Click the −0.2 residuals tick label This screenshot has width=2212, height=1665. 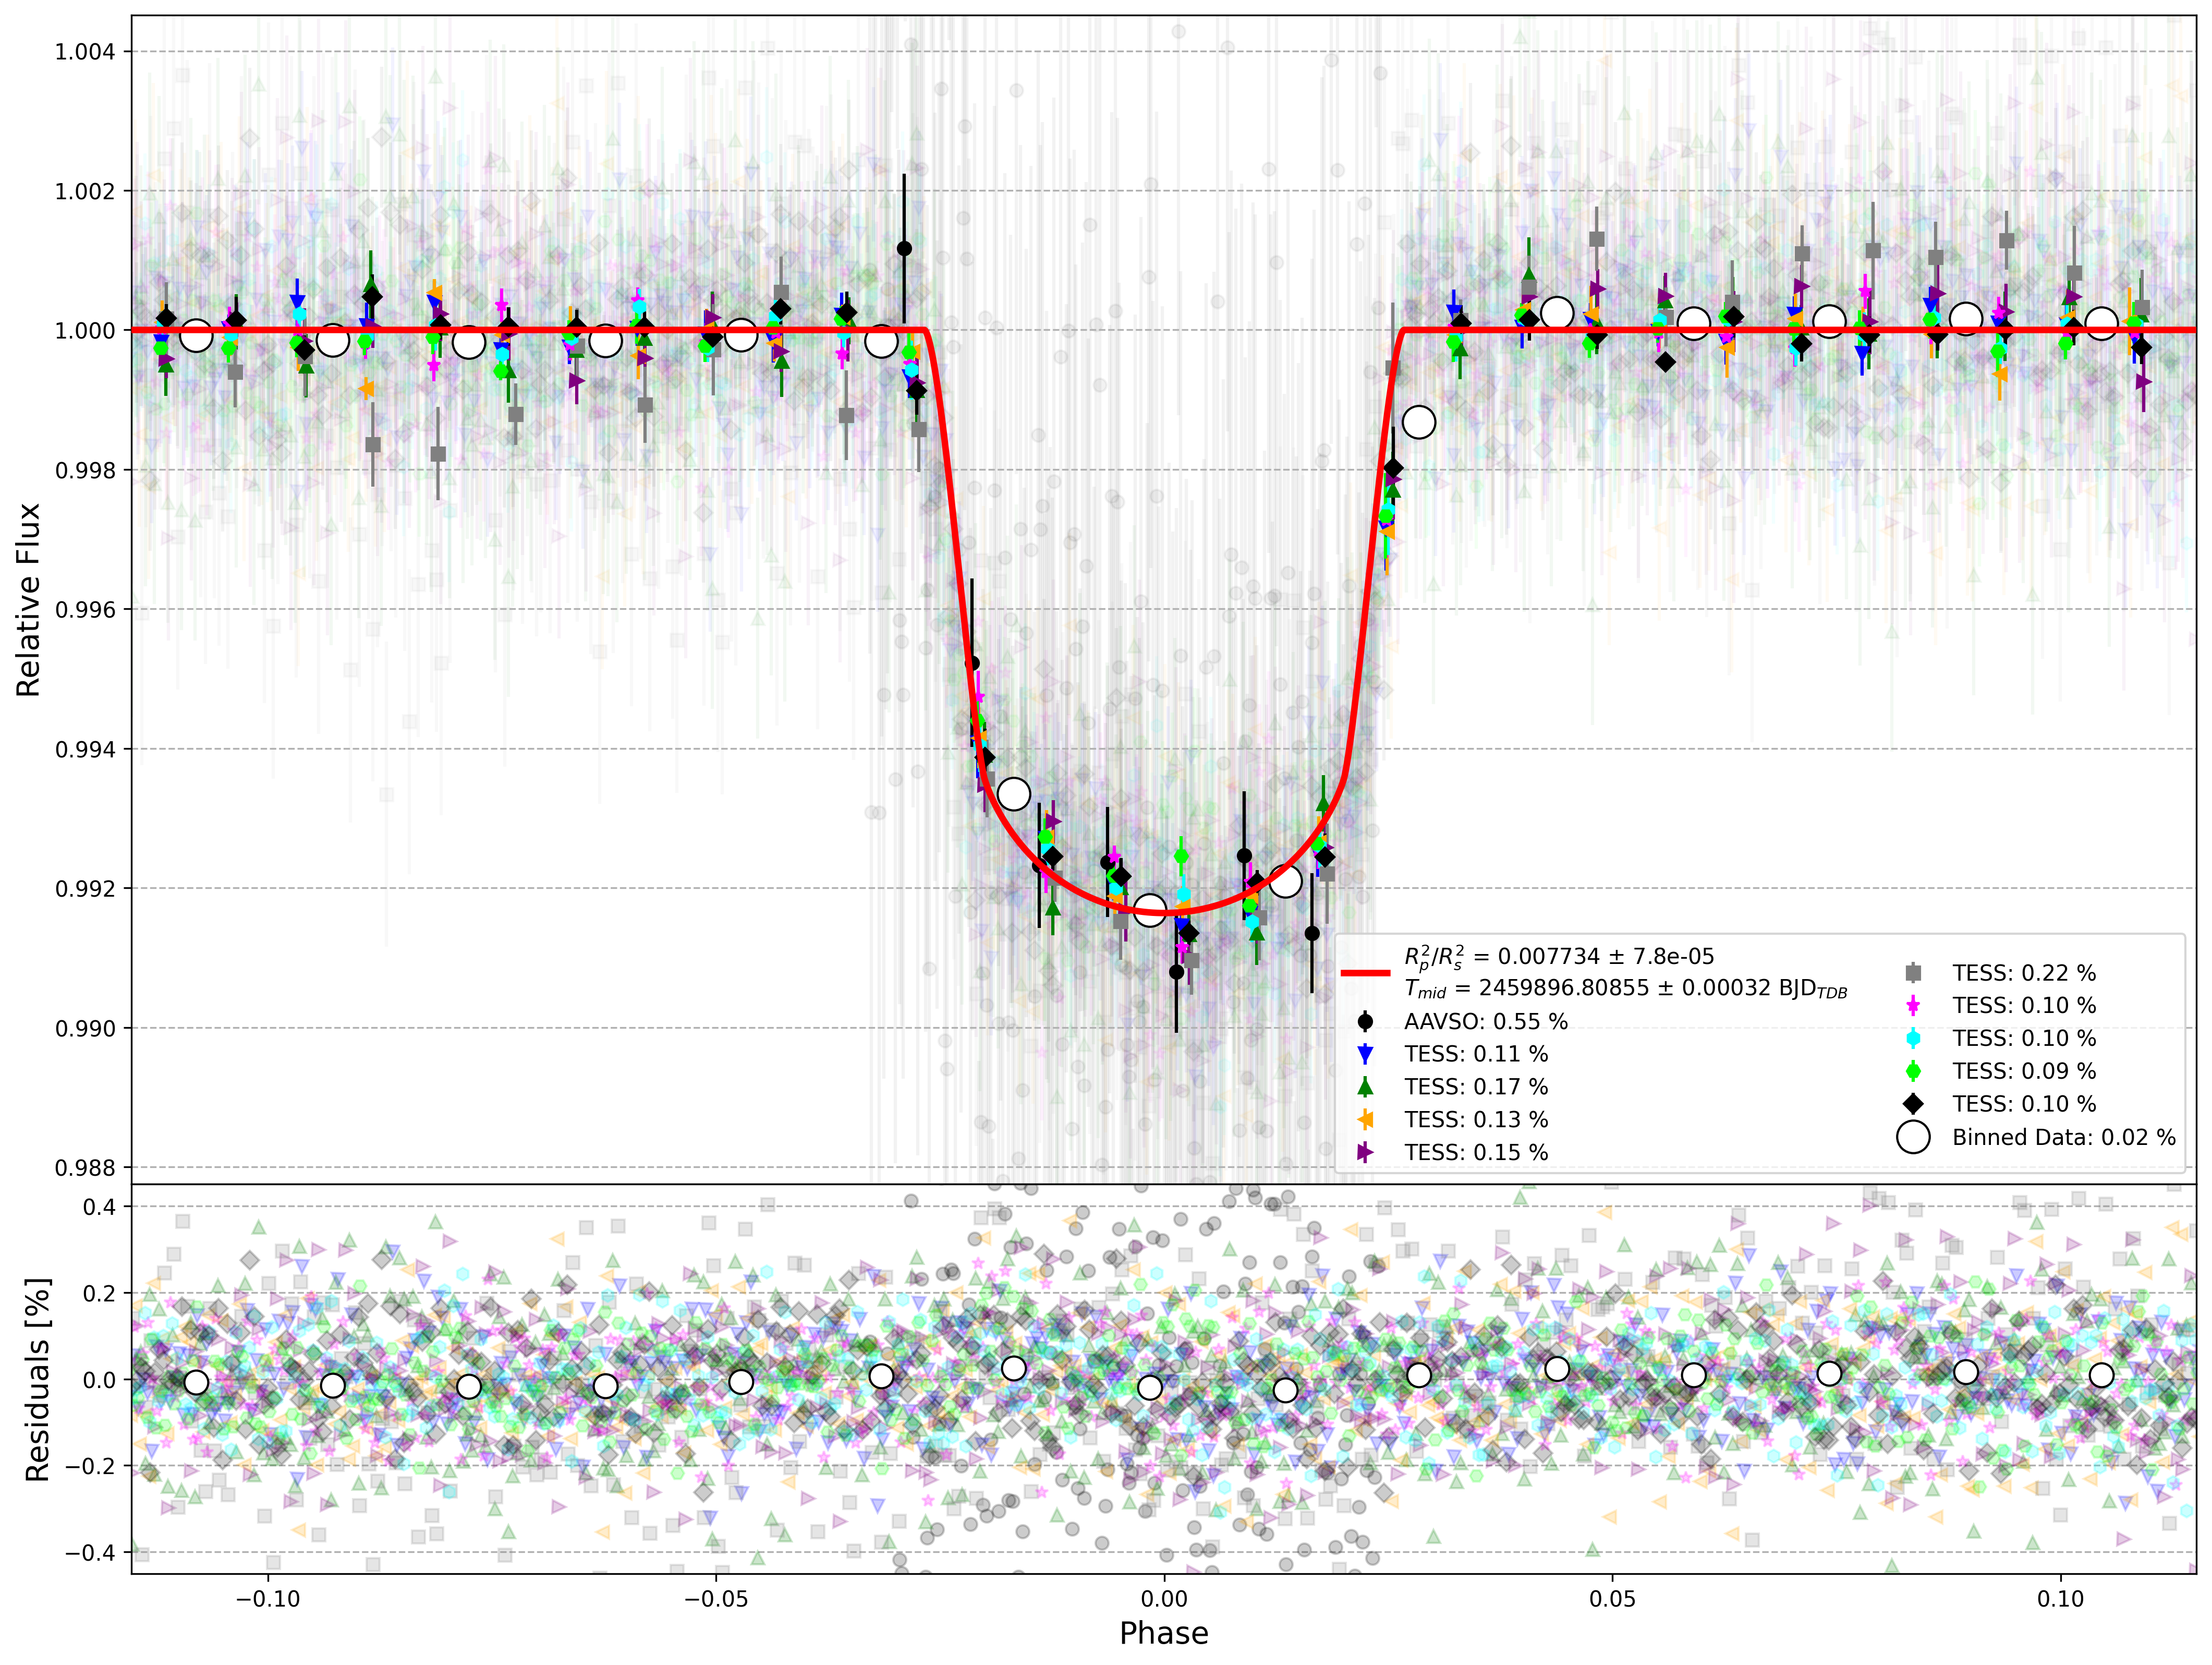tap(91, 1466)
